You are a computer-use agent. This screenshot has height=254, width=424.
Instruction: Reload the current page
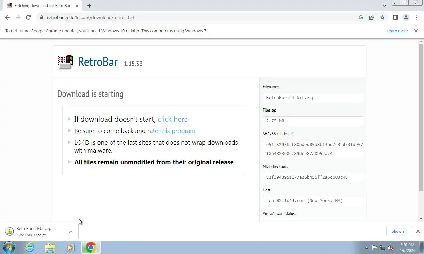tap(28, 17)
